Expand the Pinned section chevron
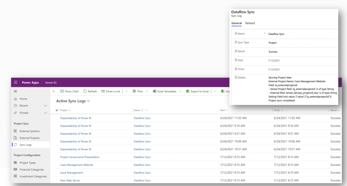 pos(45,113)
